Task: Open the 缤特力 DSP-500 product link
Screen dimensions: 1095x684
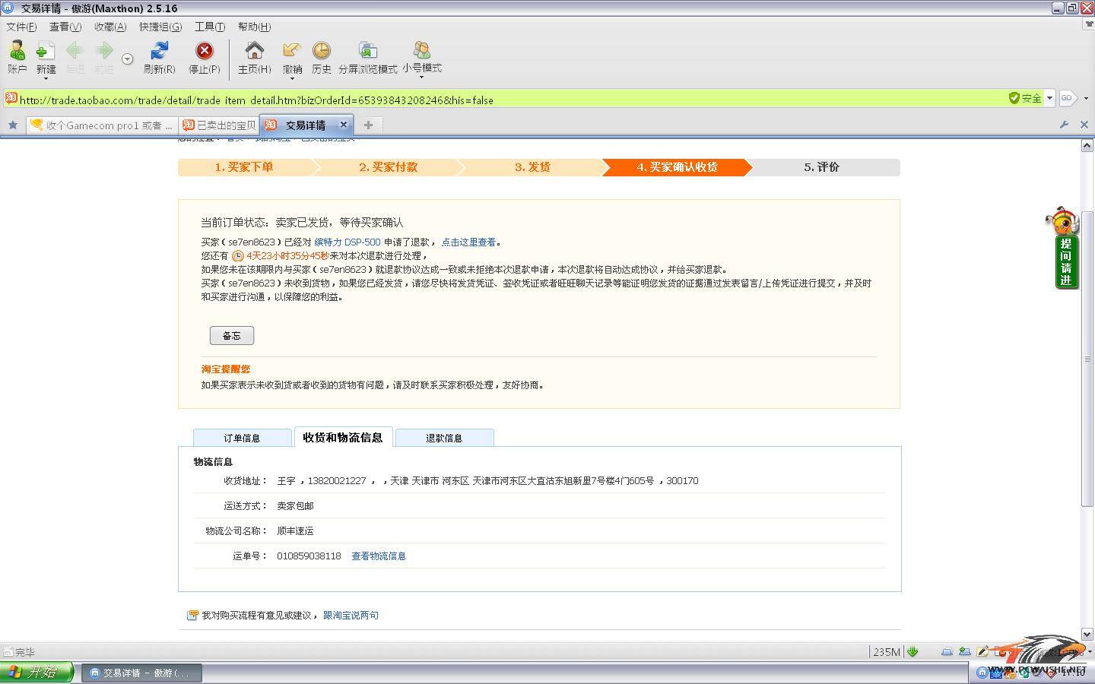Action: pos(348,242)
